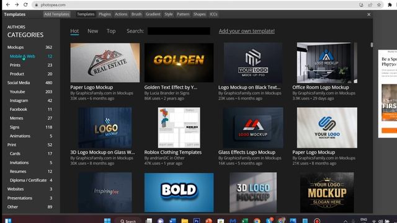This screenshot has width=397, height=223.
Task: Open the Inspiringbee logo mockup thumbnail
Action: click(105, 192)
